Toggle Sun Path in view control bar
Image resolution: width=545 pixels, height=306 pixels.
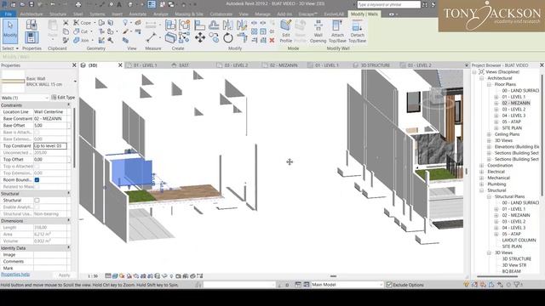pyautogui.click(x=122, y=276)
